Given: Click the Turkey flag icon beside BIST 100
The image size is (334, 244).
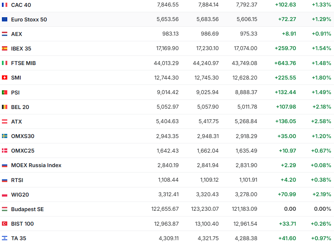Looking at the screenshot, I should pos(5,224).
